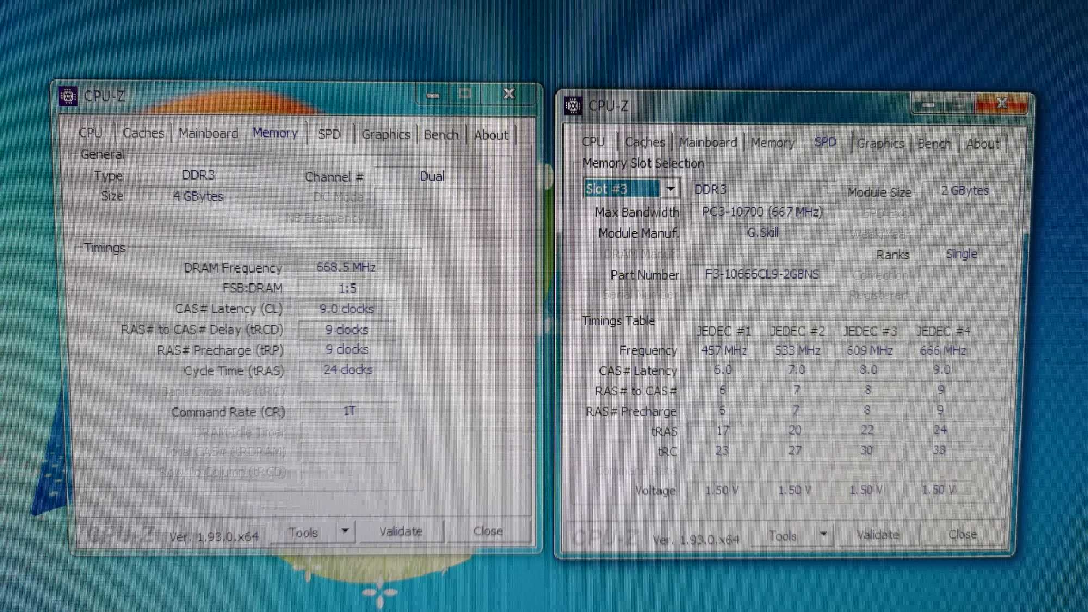Viewport: 1088px width, 612px height.
Task: Open the CPU tab in left window
Action: (x=90, y=133)
